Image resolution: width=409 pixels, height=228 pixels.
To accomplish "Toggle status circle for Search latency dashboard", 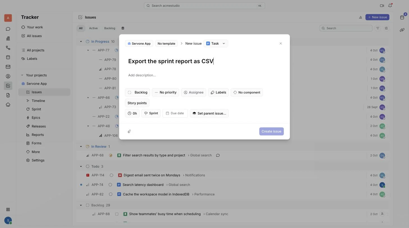I will (110, 185).
